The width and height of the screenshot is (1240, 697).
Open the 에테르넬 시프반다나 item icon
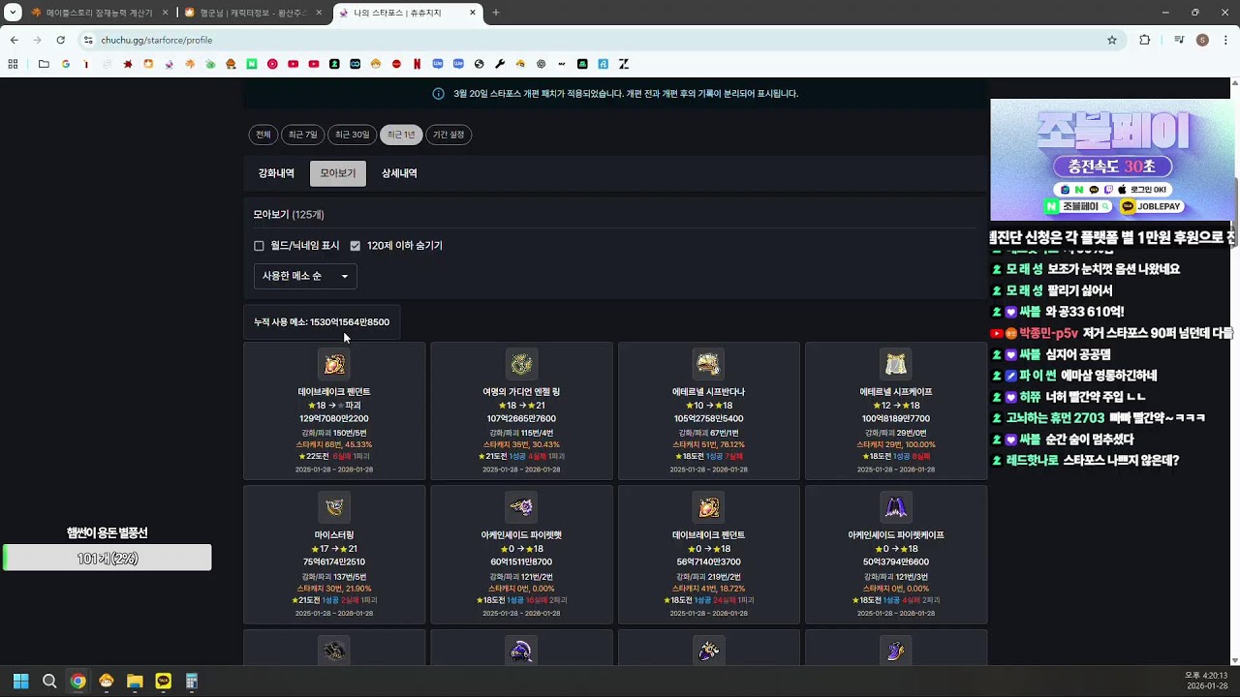(708, 364)
